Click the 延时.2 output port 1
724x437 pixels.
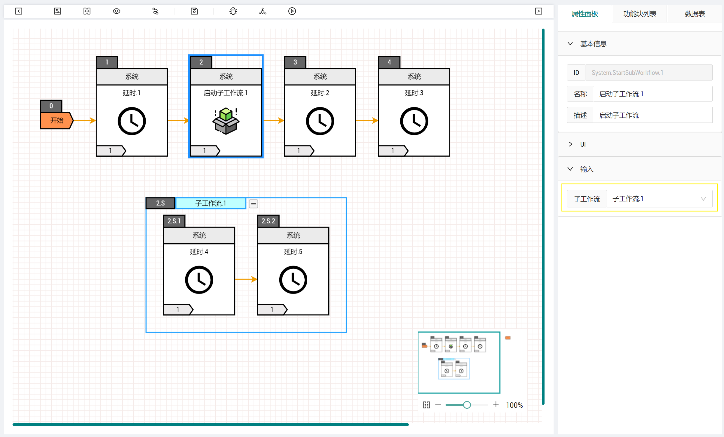pyautogui.click(x=299, y=151)
